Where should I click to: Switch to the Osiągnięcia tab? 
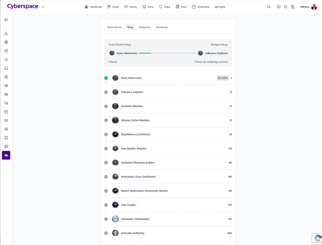point(144,27)
